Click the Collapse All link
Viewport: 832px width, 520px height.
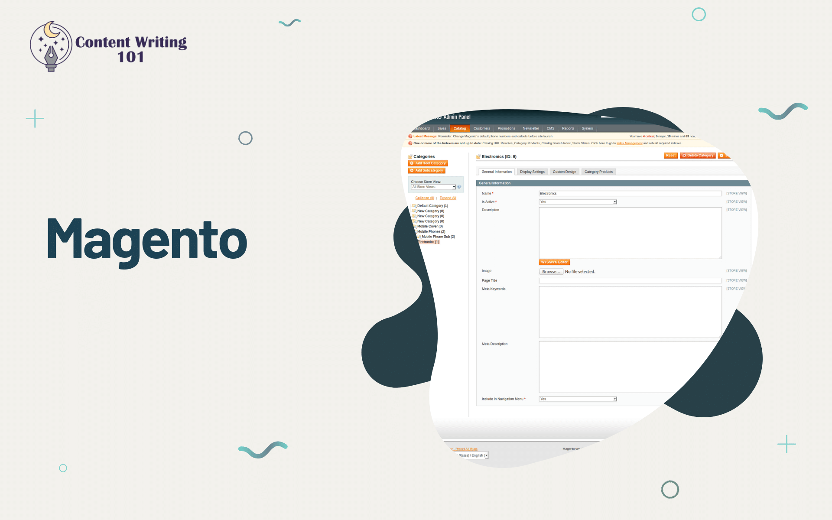coord(423,198)
